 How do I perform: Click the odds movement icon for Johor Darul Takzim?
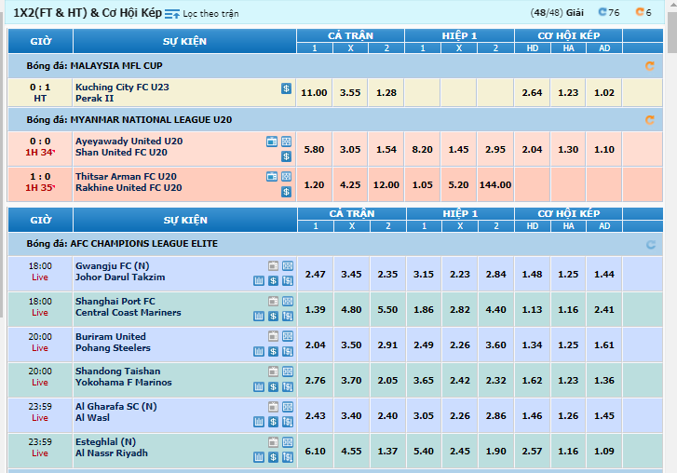point(288,281)
